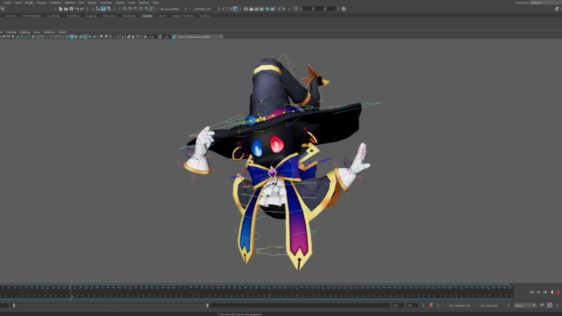This screenshot has width=562, height=316.
Task: Switch to the Rigging shelf tab
Action: [91, 15]
